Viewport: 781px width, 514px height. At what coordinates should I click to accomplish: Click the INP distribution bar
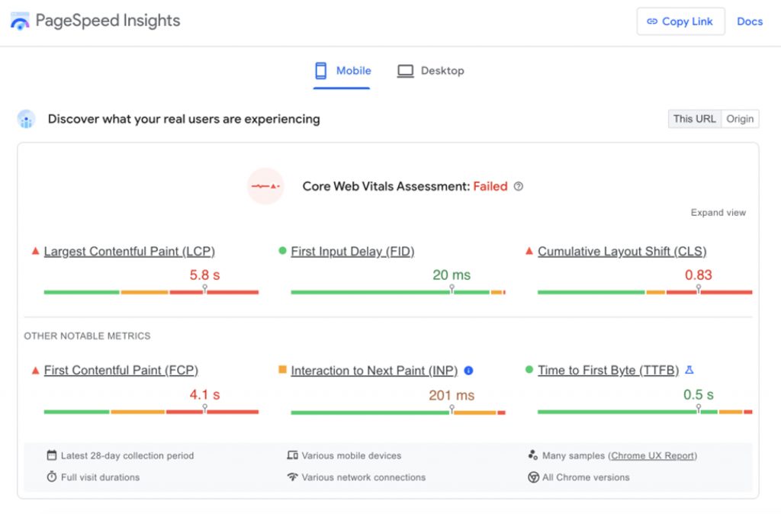pyautogui.click(x=398, y=412)
